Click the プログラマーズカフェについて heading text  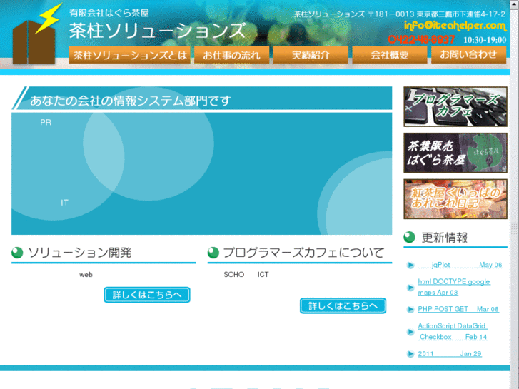click(x=303, y=253)
